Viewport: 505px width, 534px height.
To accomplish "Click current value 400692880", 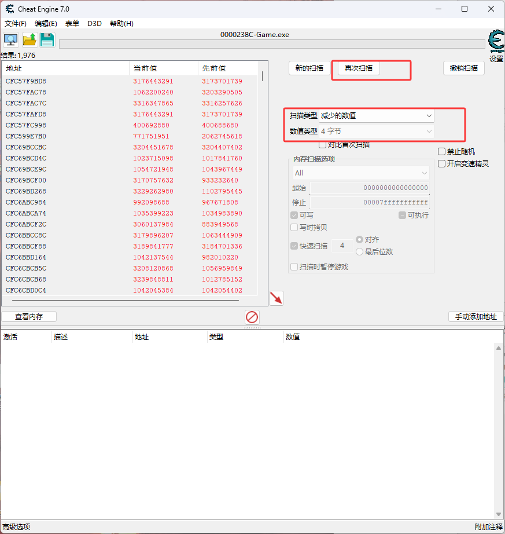I will coord(152,125).
